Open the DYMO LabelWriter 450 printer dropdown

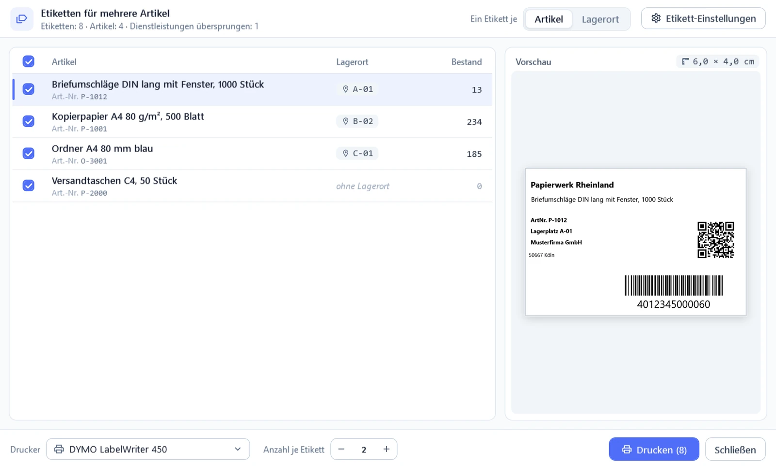coord(148,449)
